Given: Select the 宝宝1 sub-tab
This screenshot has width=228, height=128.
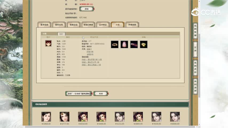Looking at the screenshot, I should [61, 34].
